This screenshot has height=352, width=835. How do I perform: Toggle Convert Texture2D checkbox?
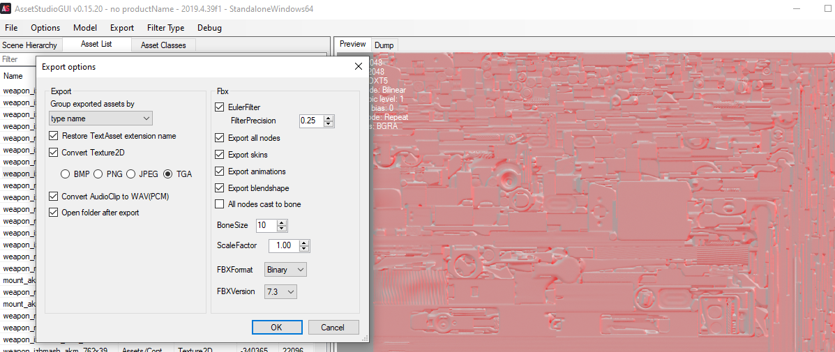53,152
